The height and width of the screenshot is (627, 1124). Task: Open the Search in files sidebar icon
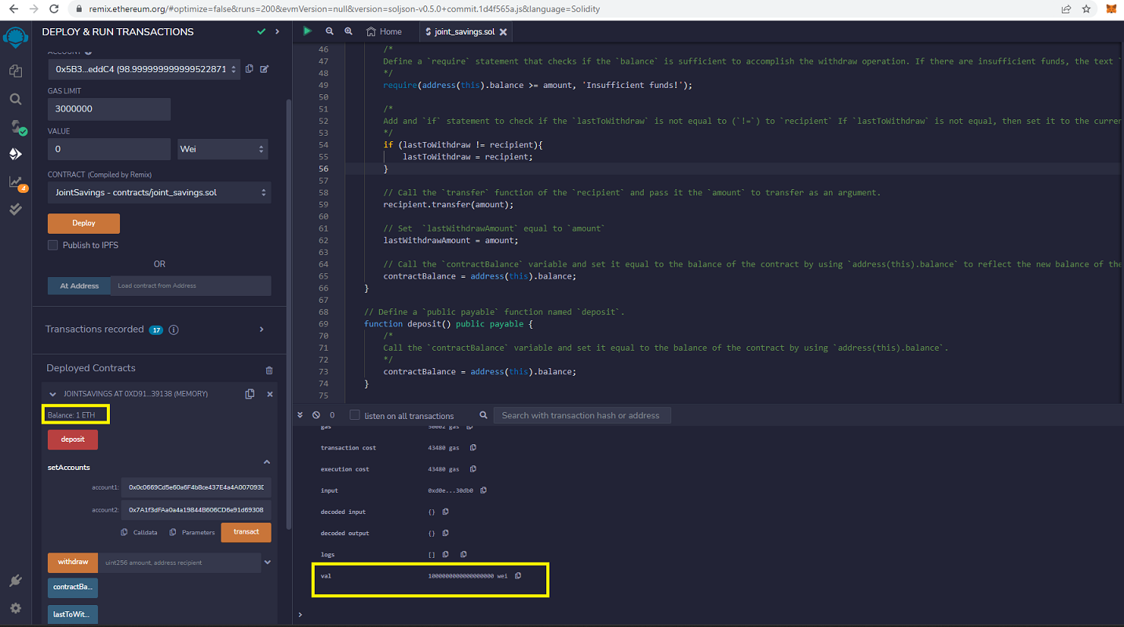pyautogui.click(x=15, y=99)
